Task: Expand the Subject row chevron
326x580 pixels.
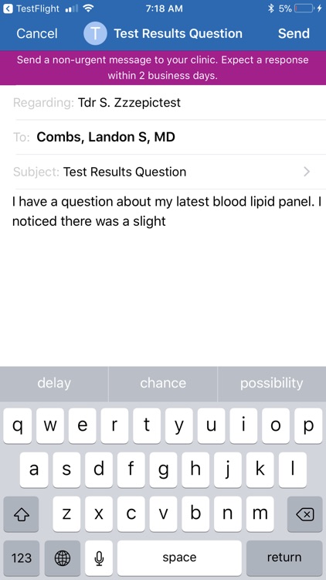Action: coord(307,172)
